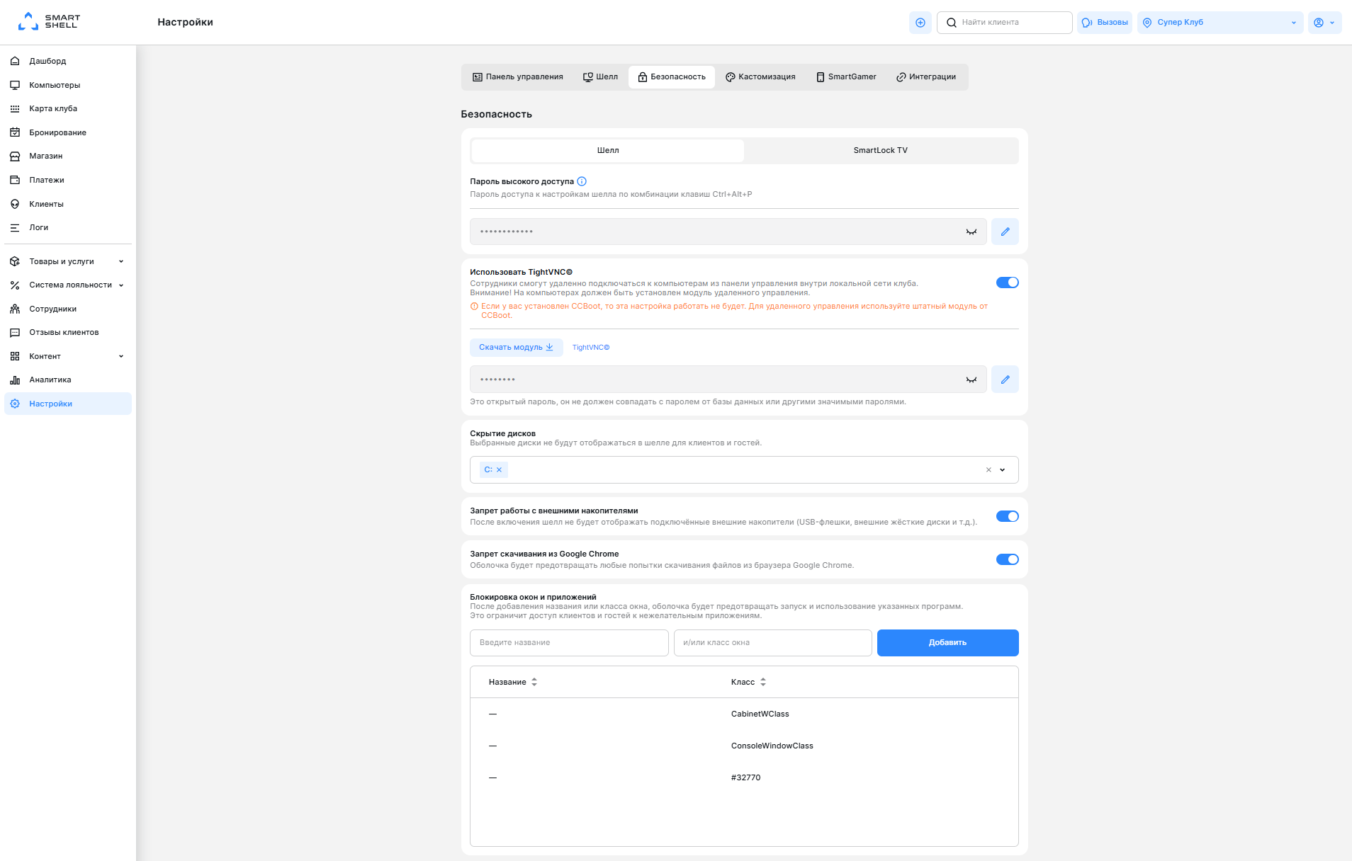This screenshot has height=861, width=1352.
Task: Reveal the high-access password with eye icon
Action: point(971,232)
